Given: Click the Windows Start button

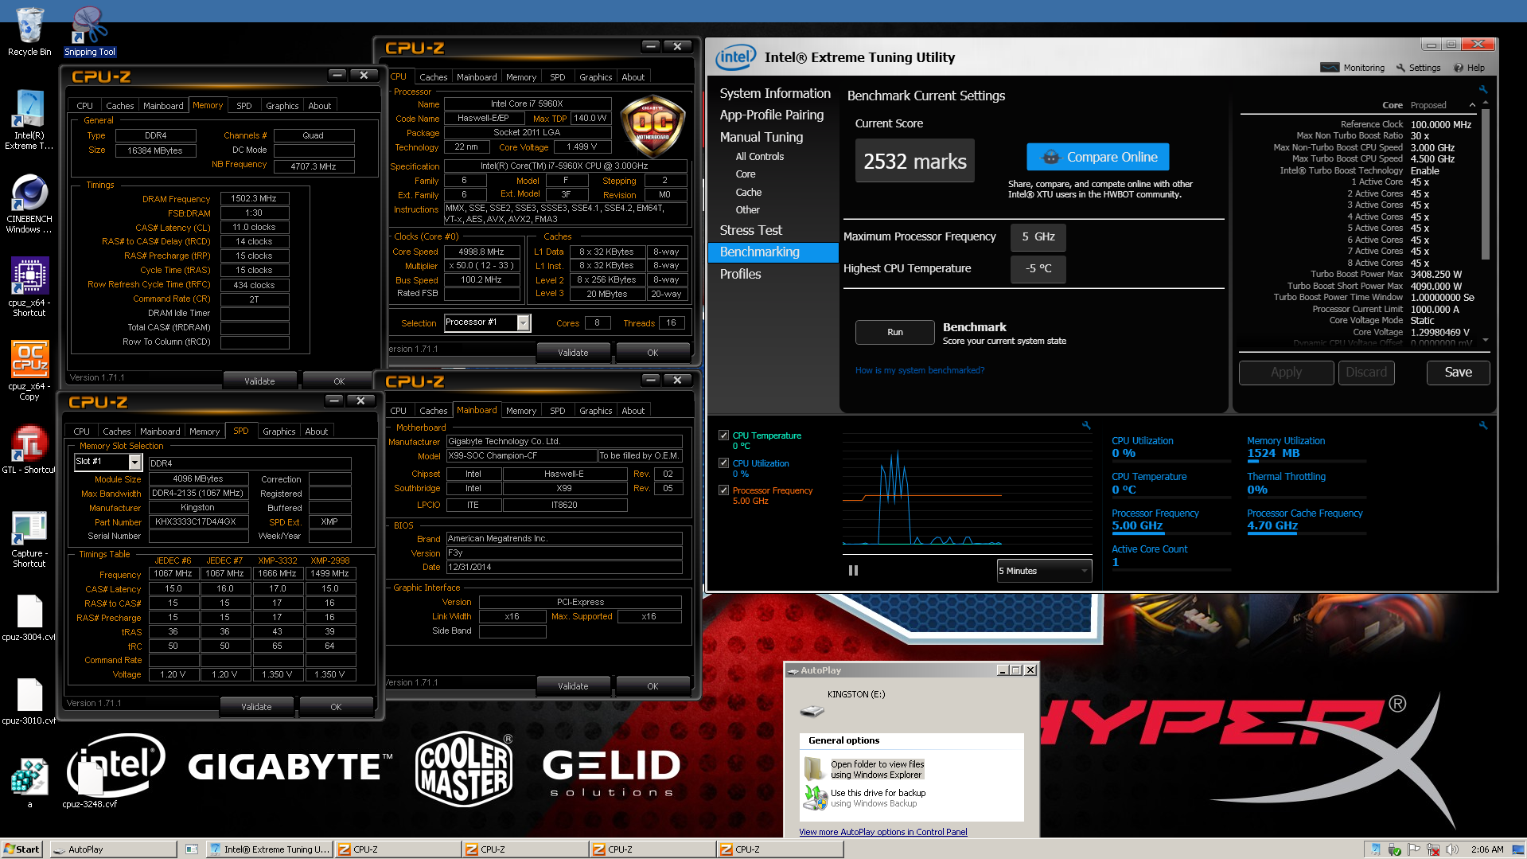Looking at the screenshot, I should [x=21, y=849].
